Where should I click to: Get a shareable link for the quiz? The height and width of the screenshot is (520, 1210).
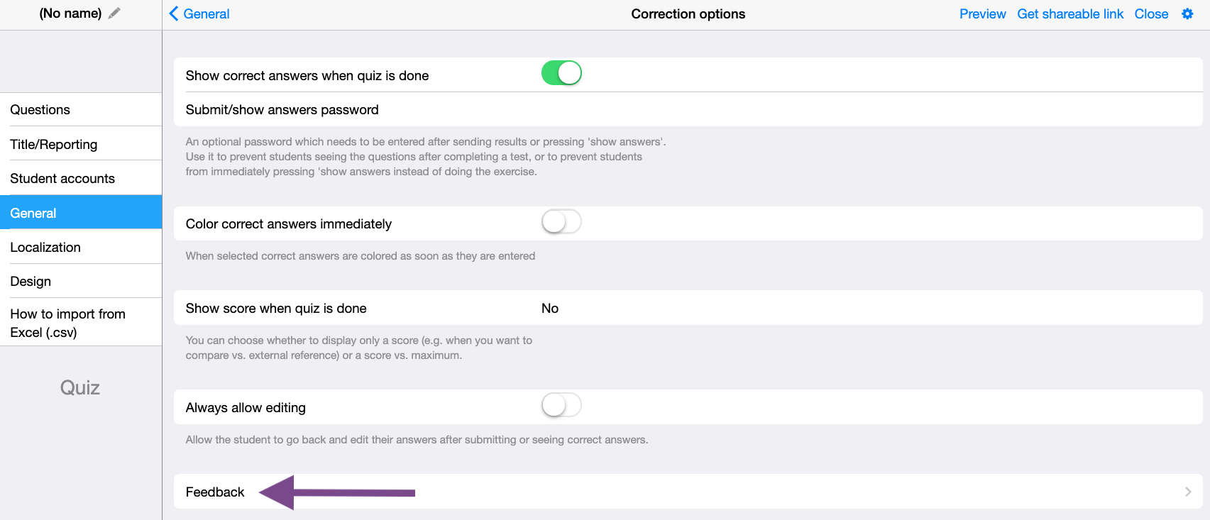1069,13
